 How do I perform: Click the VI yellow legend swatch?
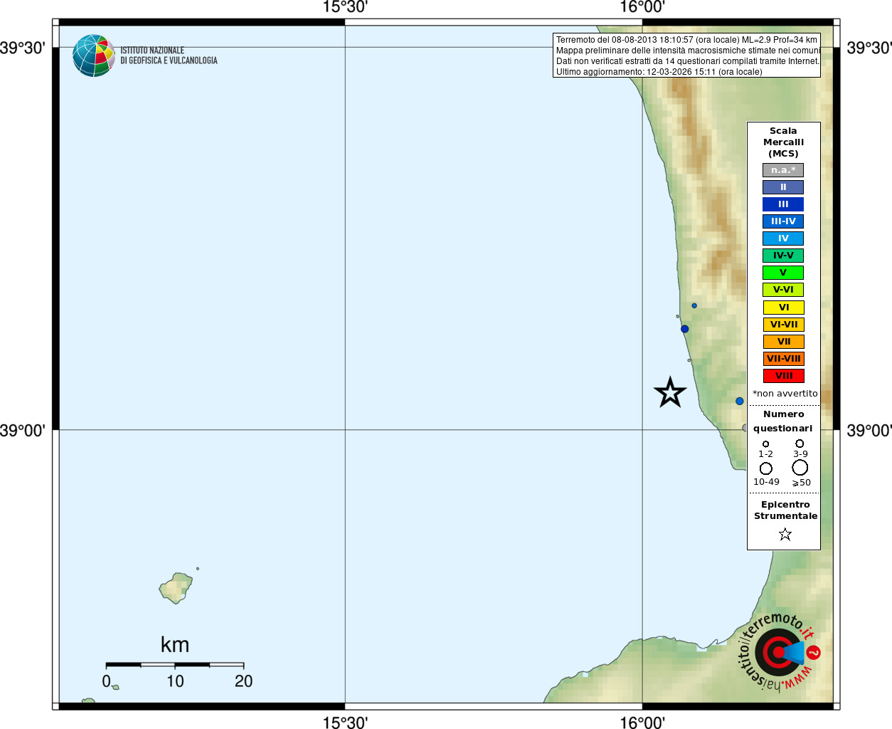pyautogui.click(x=783, y=308)
